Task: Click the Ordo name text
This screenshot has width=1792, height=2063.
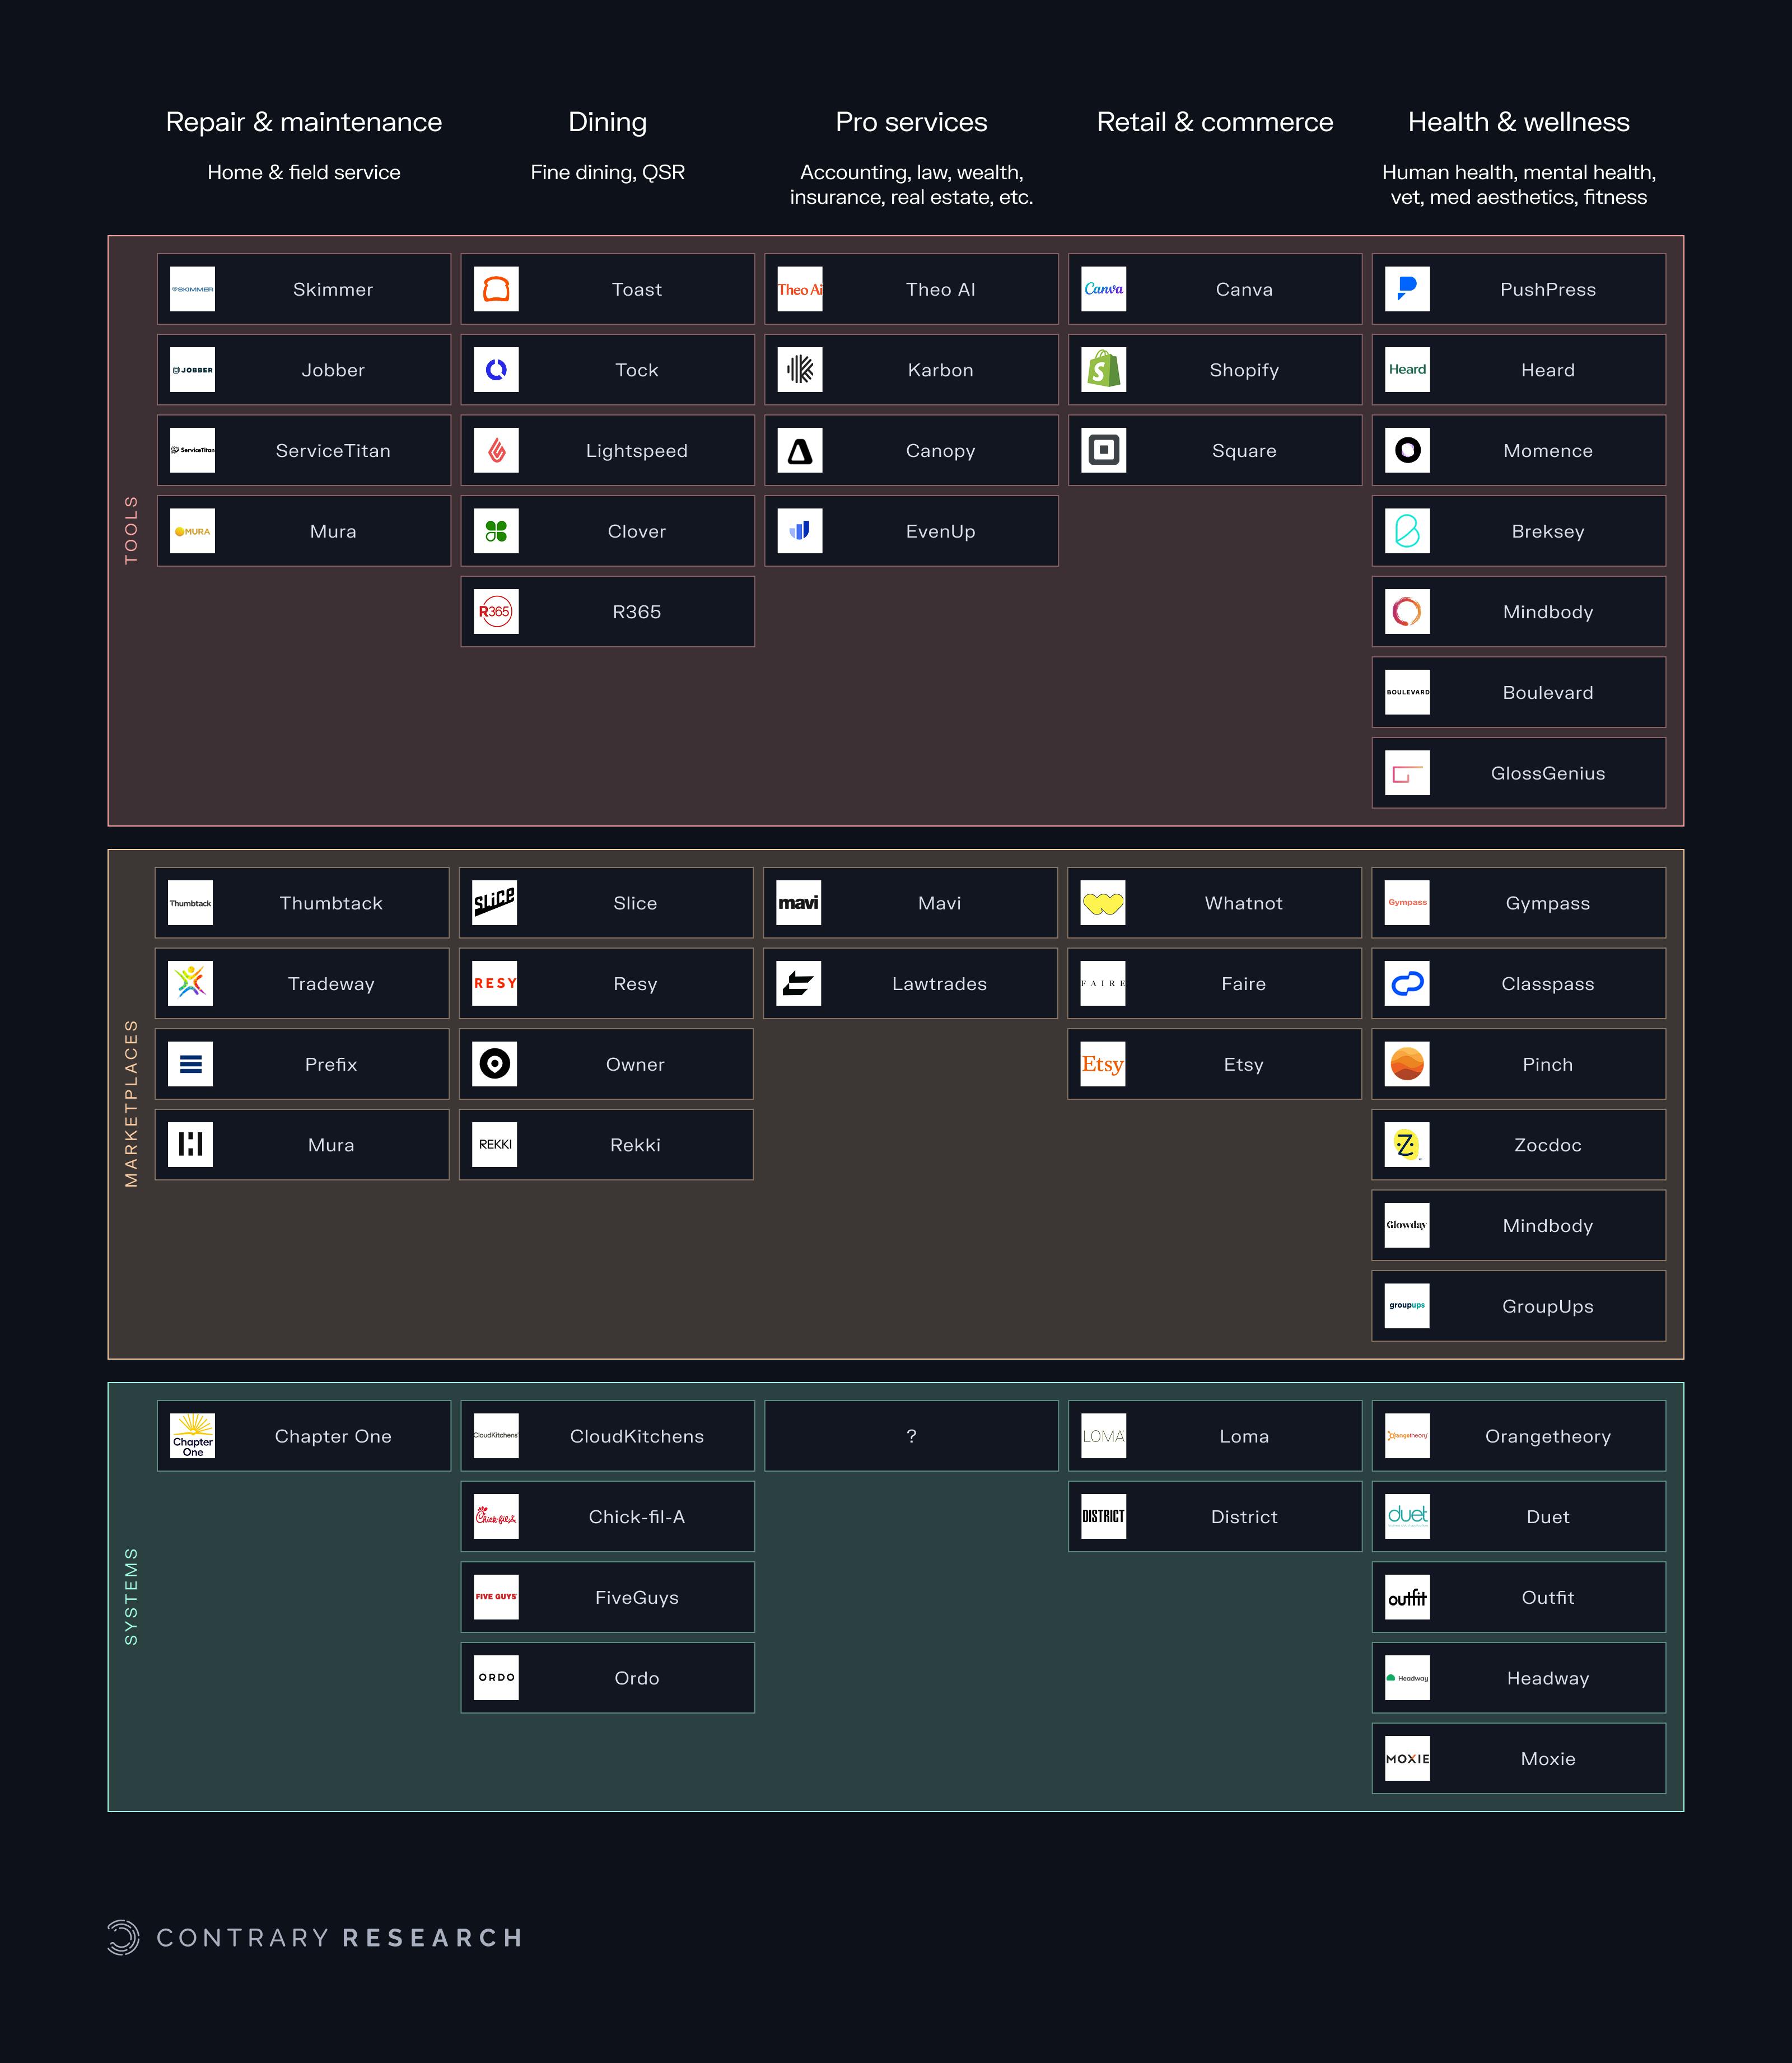Action: 637,1678
